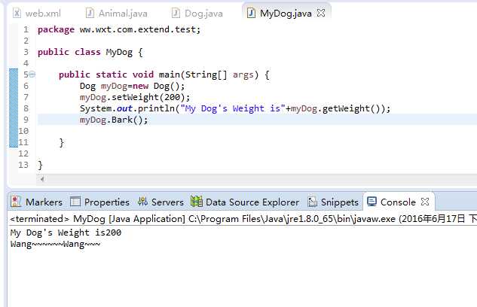Viewport: 477px width, 307px height.
Task: Click the 'Dog myDog=new Dog();' line
Action: 133,87
